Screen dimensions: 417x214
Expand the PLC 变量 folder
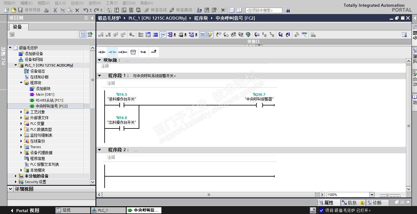coord(21,124)
